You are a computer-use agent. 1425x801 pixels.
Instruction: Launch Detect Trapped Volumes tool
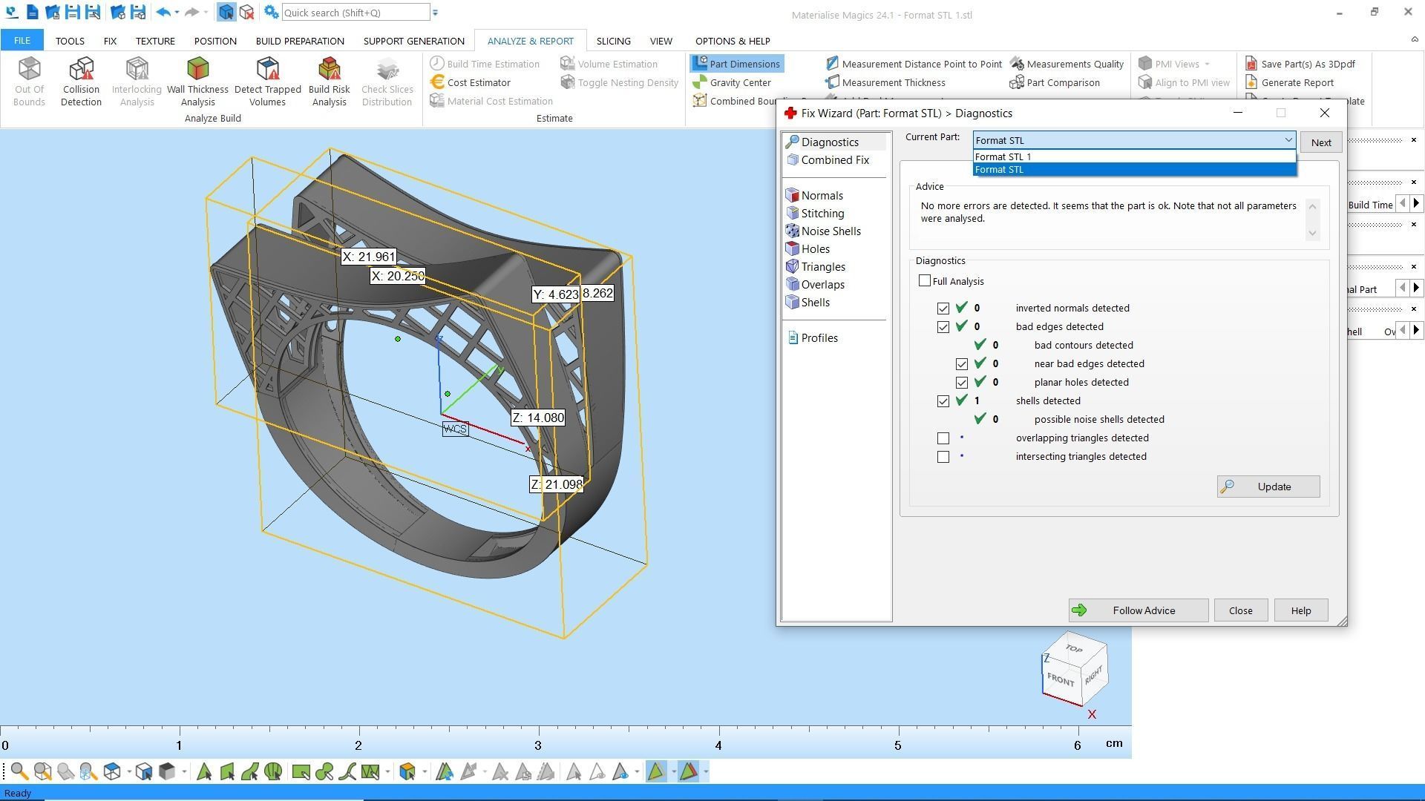[x=267, y=82]
